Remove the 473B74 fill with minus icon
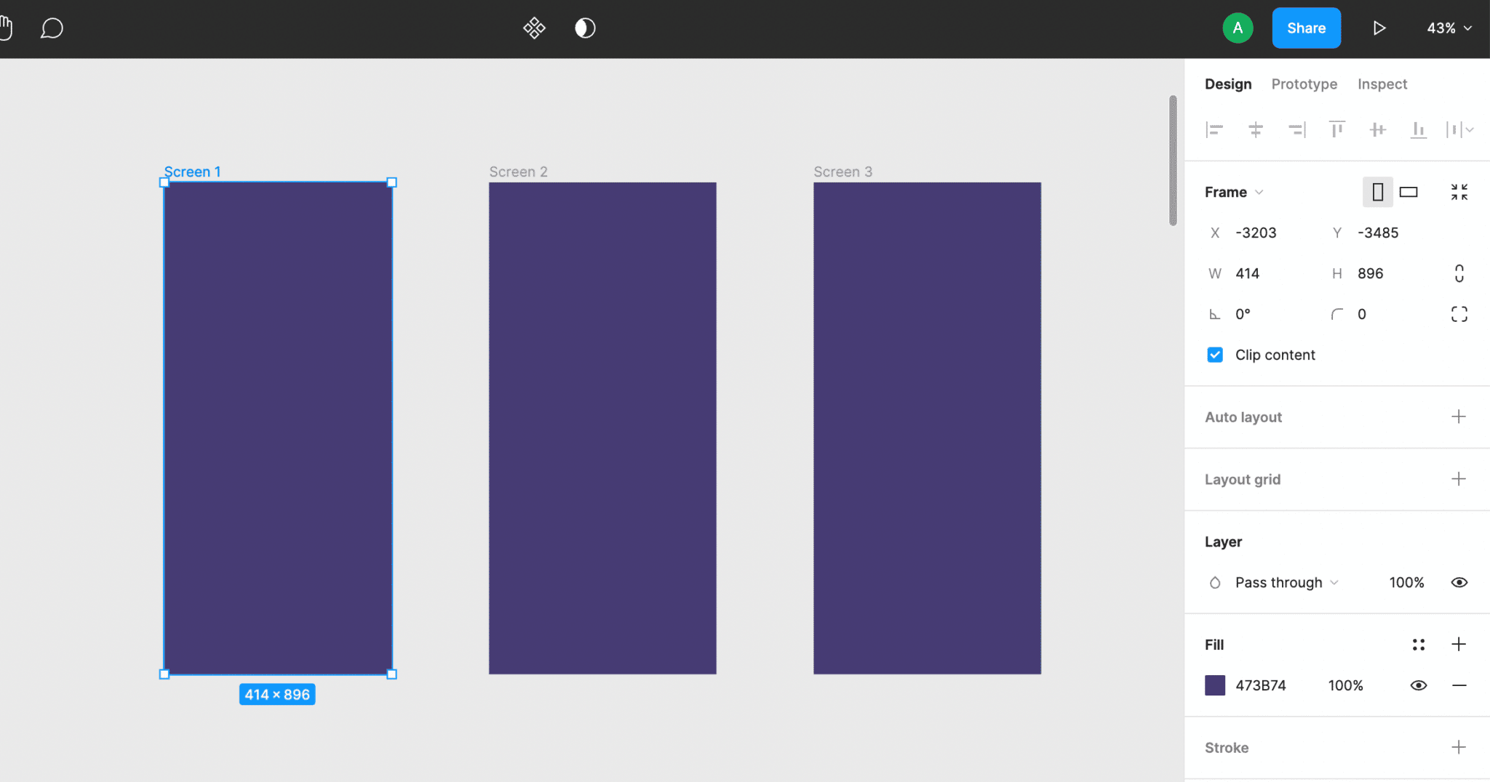Viewport: 1490px width, 782px height. tap(1459, 685)
